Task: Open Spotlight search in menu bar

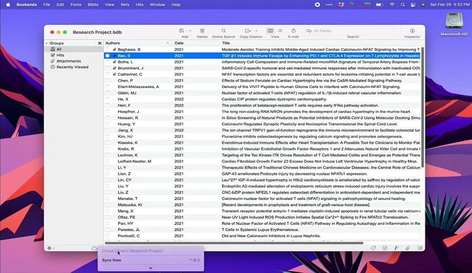Action: pos(403,5)
